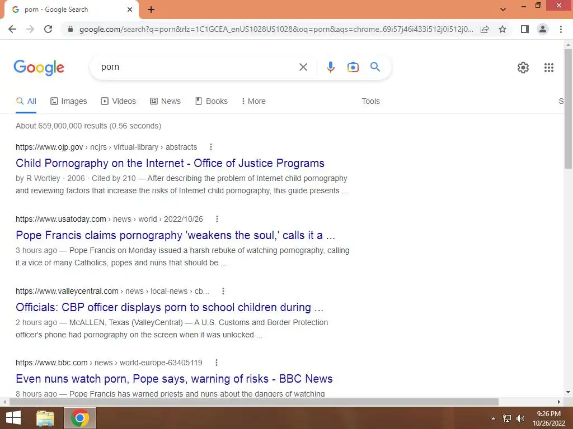
Task: Click the vertical scrollbar thumb
Action: (568, 109)
